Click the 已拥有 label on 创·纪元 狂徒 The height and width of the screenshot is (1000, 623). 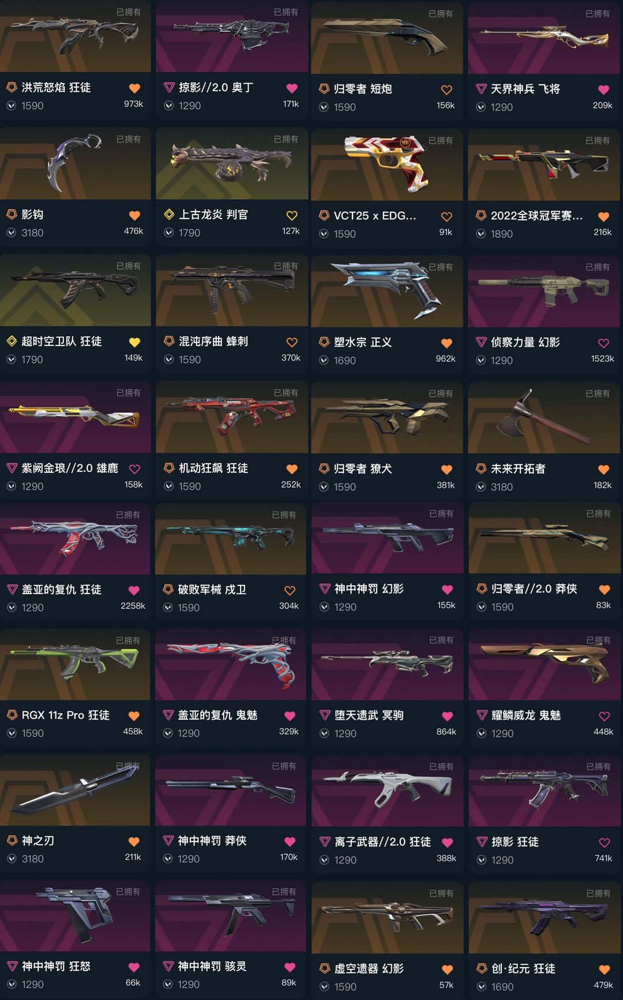point(598,893)
